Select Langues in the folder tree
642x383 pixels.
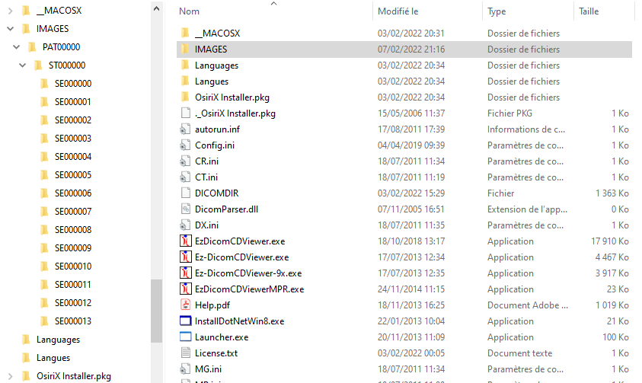pos(53,358)
